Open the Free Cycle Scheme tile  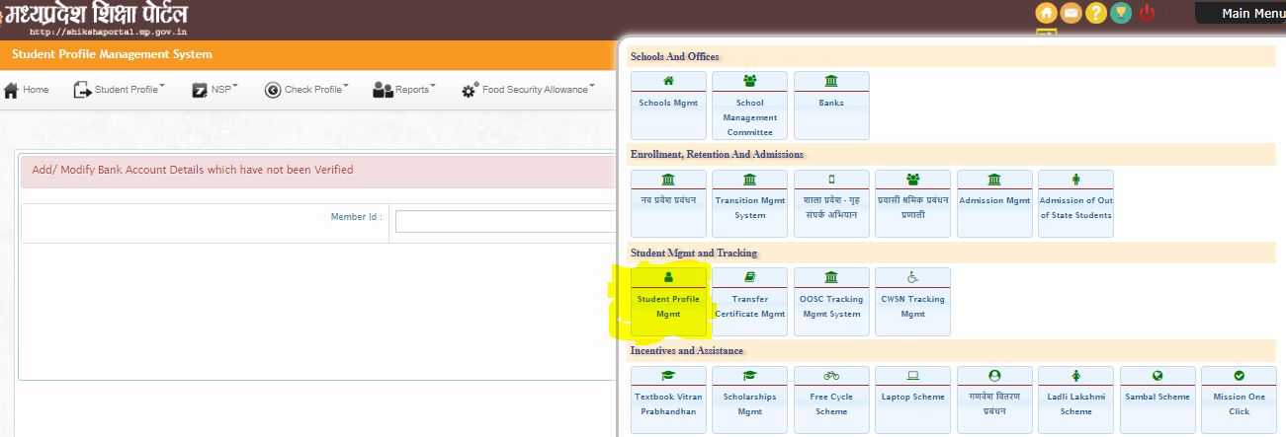(831, 400)
